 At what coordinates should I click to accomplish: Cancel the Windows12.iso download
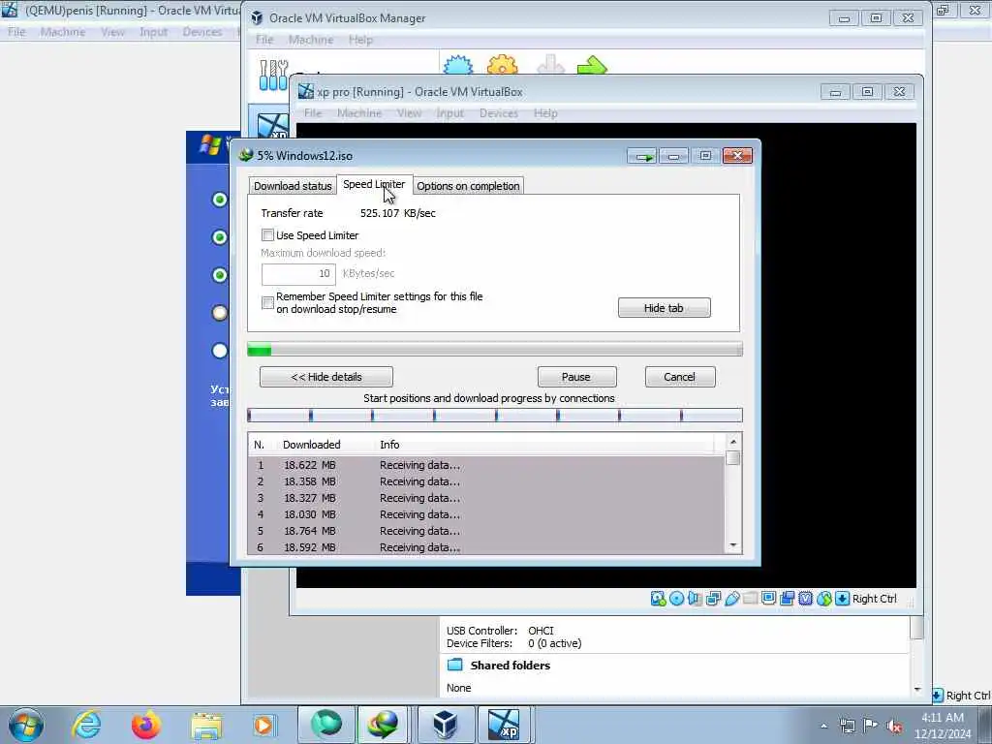(x=680, y=377)
